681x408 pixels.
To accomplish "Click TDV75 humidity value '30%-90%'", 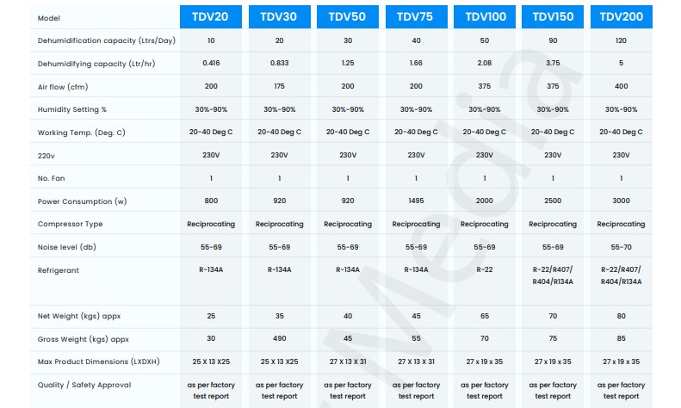I will [x=416, y=109].
